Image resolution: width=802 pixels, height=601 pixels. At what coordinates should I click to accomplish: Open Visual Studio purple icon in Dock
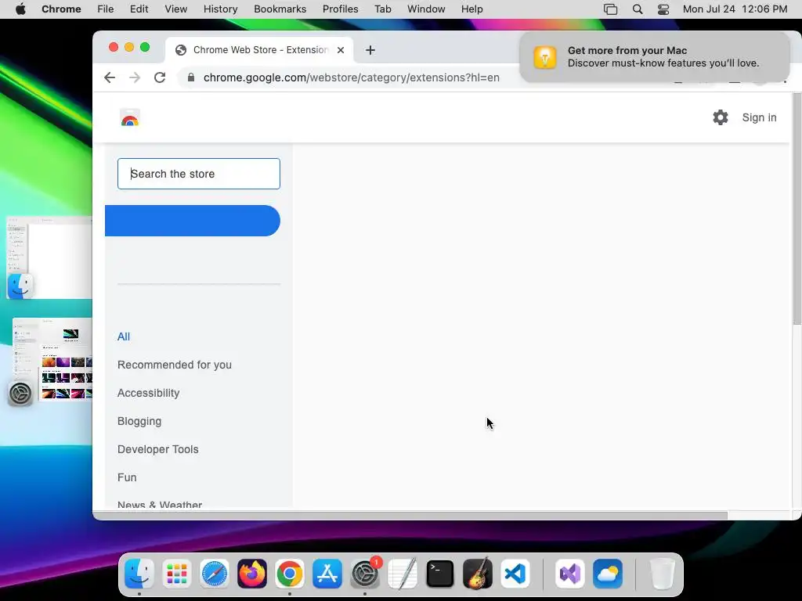point(570,574)
